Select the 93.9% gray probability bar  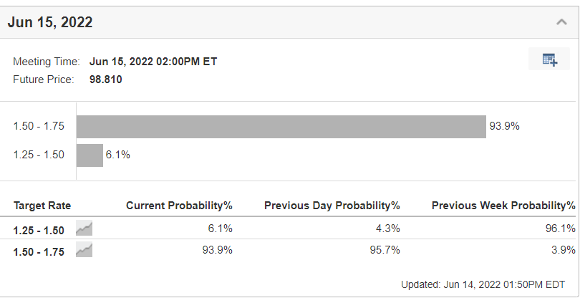(281, 127)
